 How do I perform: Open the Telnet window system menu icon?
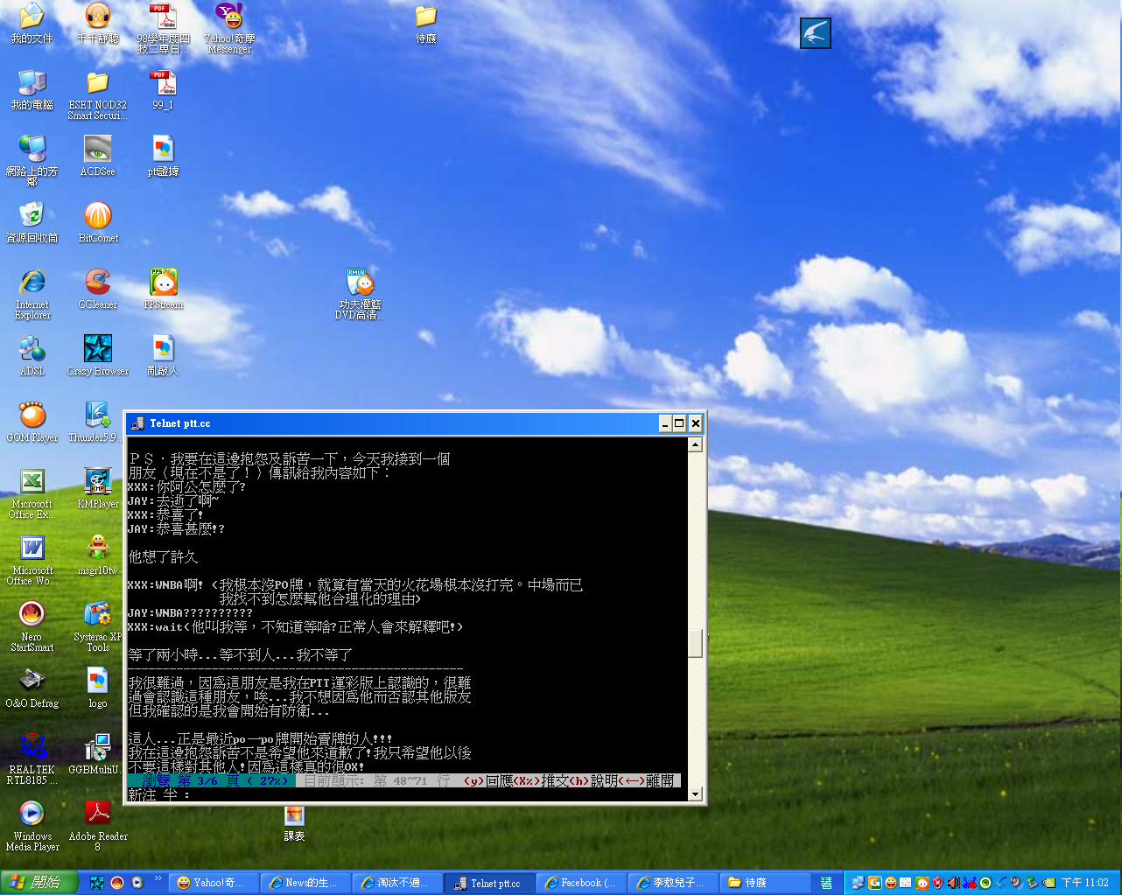click(x=137, y=423)
